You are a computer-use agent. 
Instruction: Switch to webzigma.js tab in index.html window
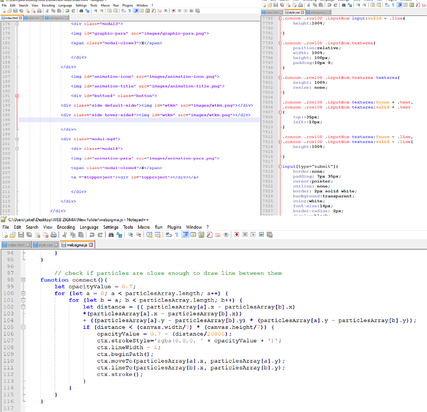[56, 18]
